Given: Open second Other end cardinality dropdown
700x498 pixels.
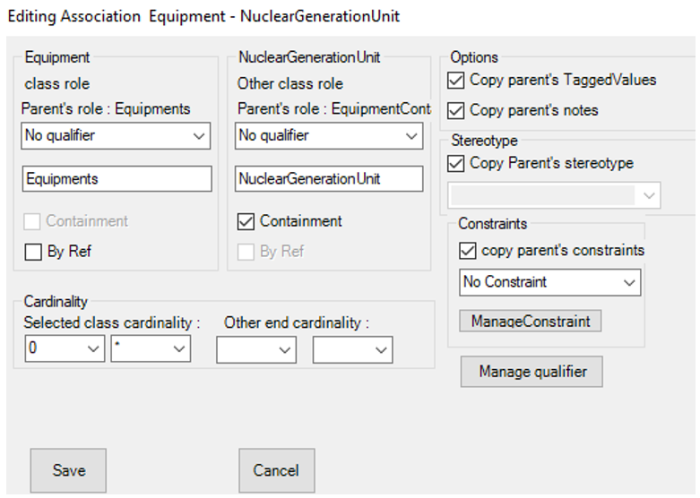Looking at the screenshot, I should point(352,350).
